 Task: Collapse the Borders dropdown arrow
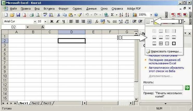[x=152, y=22]
